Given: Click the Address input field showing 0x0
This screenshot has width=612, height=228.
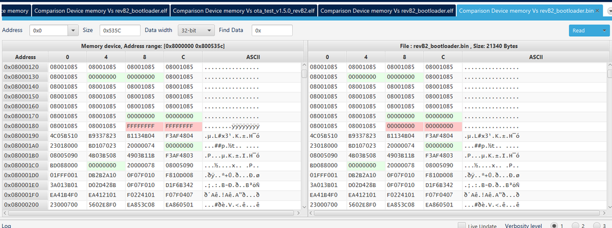Looking at the screenshot, I should (49, 31).
